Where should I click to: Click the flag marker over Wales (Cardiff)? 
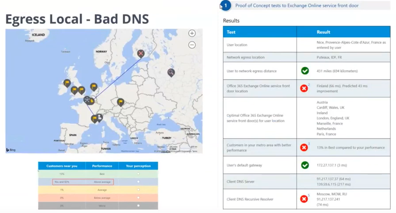(74, 90)
